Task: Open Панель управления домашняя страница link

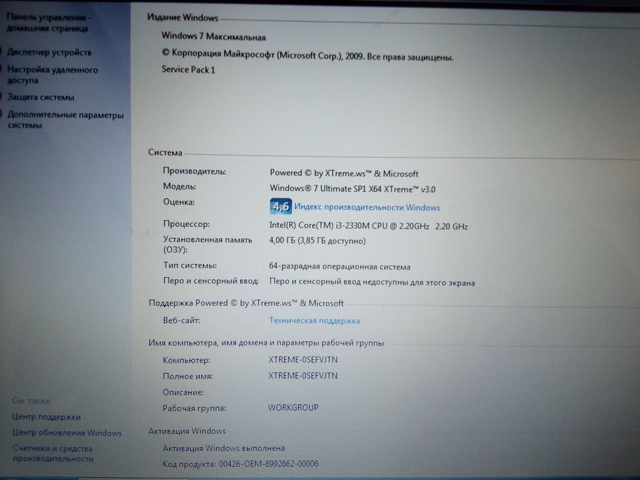Action: [x=48, y=23]
